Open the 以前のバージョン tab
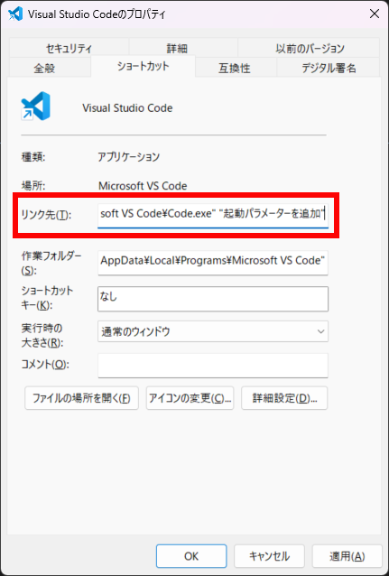Viewport: 389px width, 576px height. (x=309, y=48)
